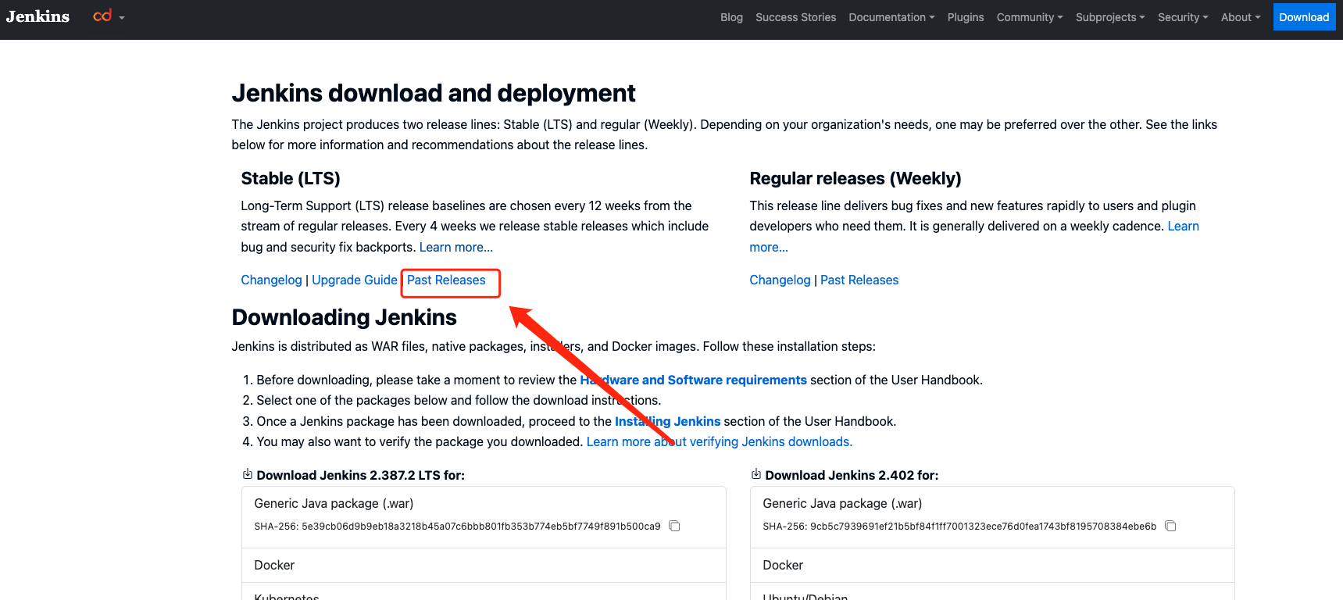Copy the Weekly war SHA-256 checksum
The image size is (1343, 600).
(1170, 526)
